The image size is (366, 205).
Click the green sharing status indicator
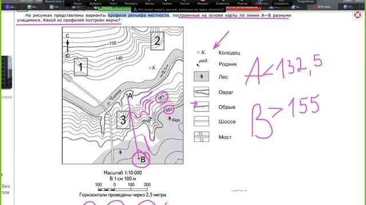pos(114,8)
